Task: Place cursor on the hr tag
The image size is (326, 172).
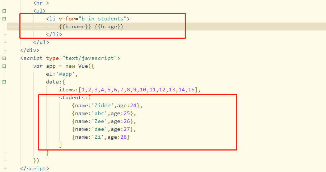Action: pos(41,3)
